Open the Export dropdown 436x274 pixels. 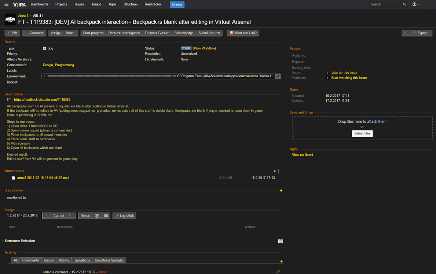(x=421, y=33)
